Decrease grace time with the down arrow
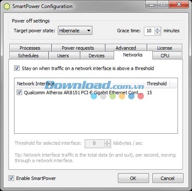 [157, 33]
